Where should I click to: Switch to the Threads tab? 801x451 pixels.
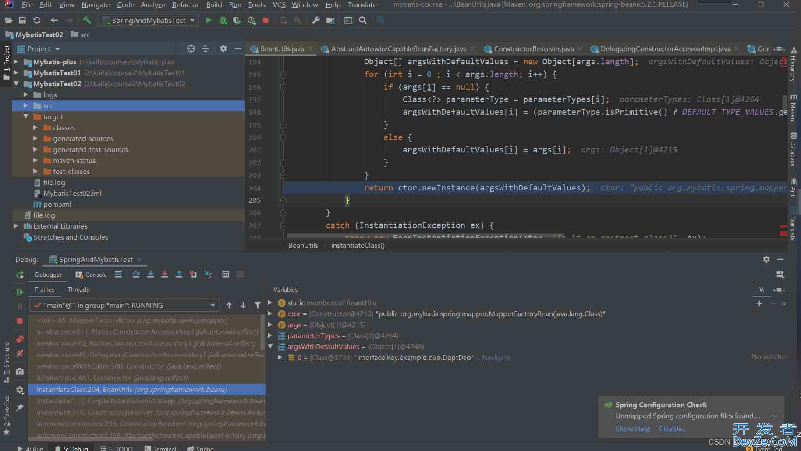(78, 289)
